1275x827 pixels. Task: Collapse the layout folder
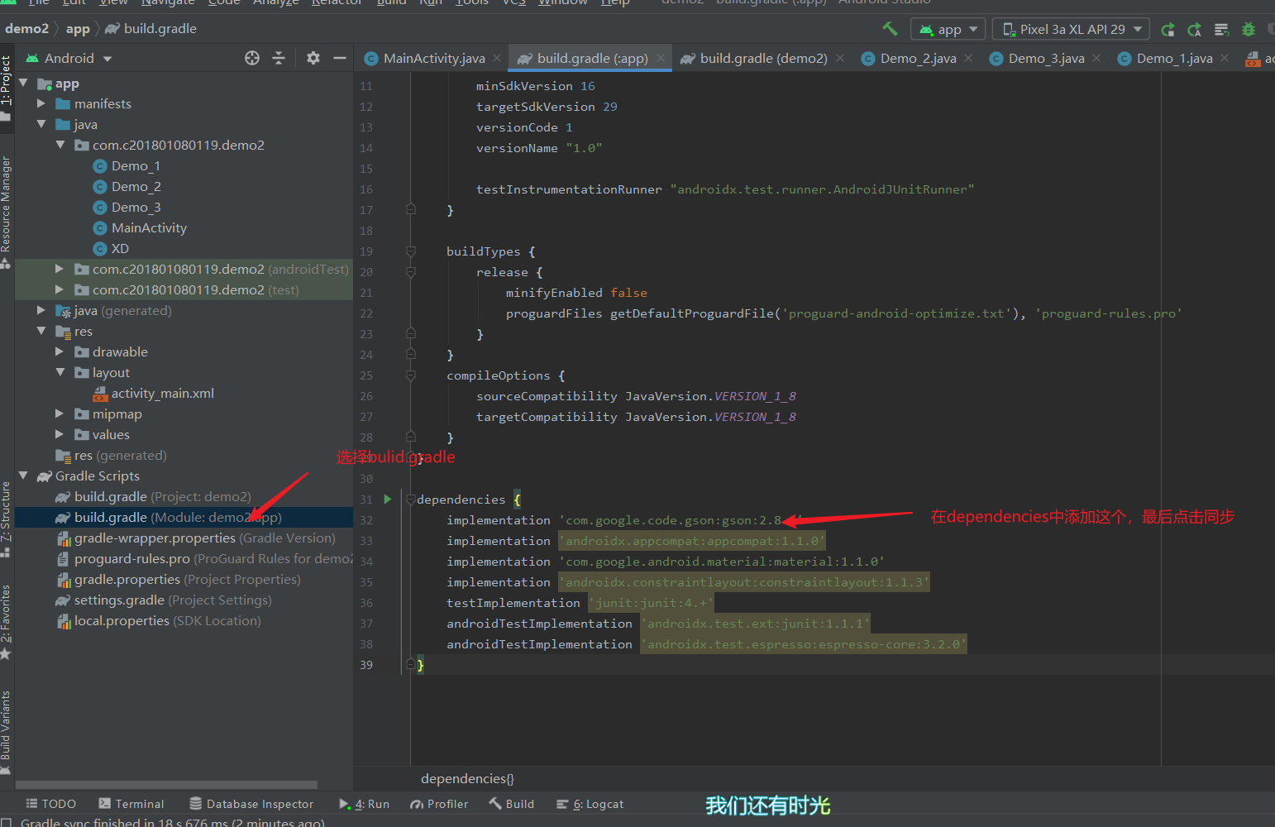pyautogui.click(x=60, y=372)
